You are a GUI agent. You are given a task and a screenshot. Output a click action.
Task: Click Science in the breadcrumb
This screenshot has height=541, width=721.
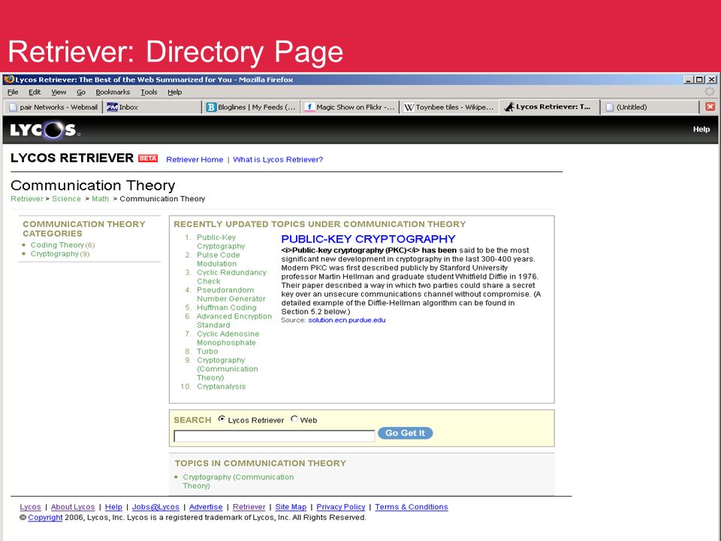[x=66, y=198]
